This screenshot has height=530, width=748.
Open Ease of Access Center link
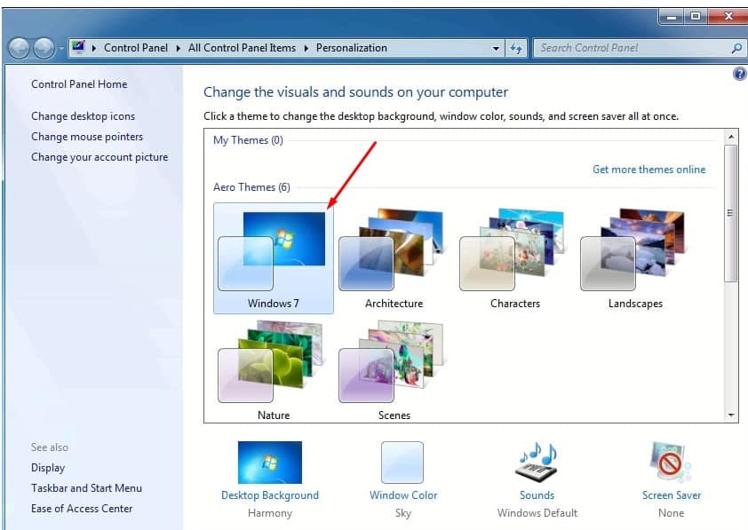(x=82, y=509)
